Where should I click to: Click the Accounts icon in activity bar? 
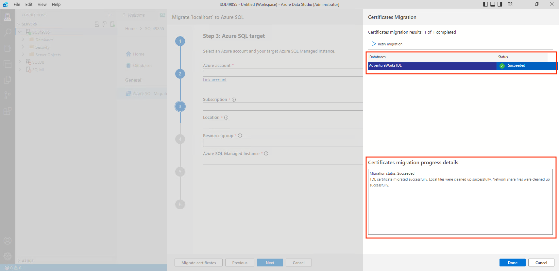[8, 241]
